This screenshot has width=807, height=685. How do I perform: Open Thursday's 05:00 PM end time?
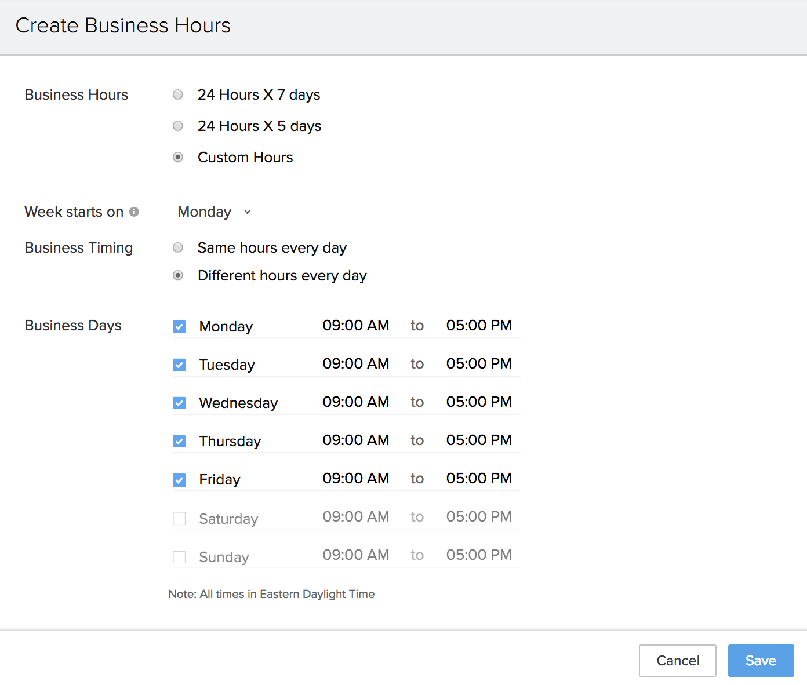pos(479,440)
